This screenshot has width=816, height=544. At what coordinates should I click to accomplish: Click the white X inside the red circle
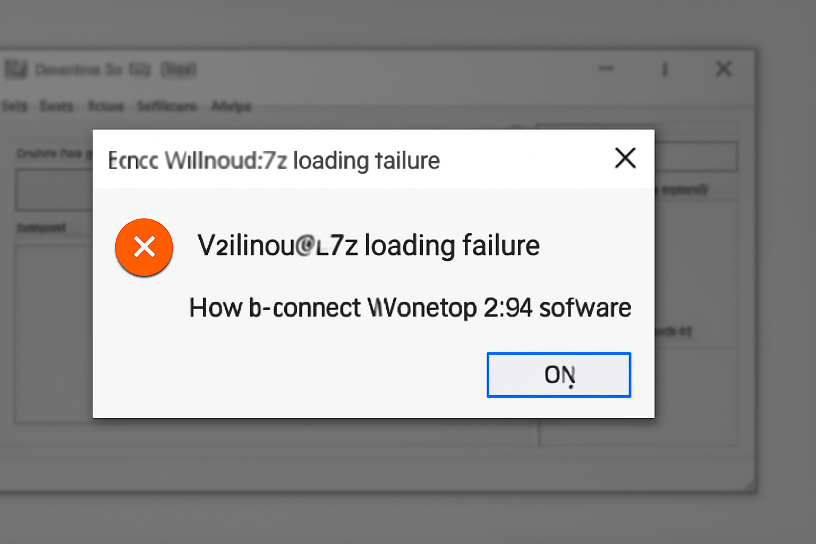coord(144,247)
